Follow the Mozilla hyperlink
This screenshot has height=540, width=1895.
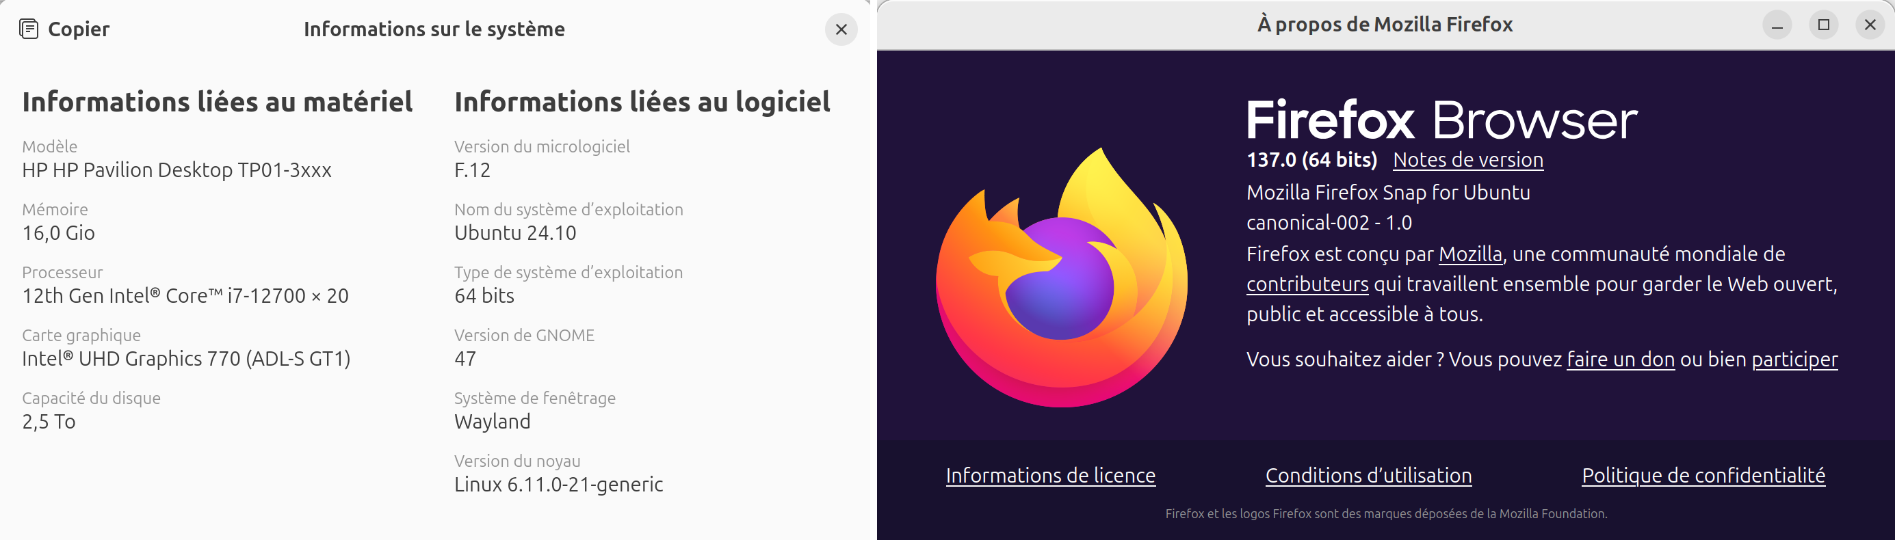point(1469,254)
